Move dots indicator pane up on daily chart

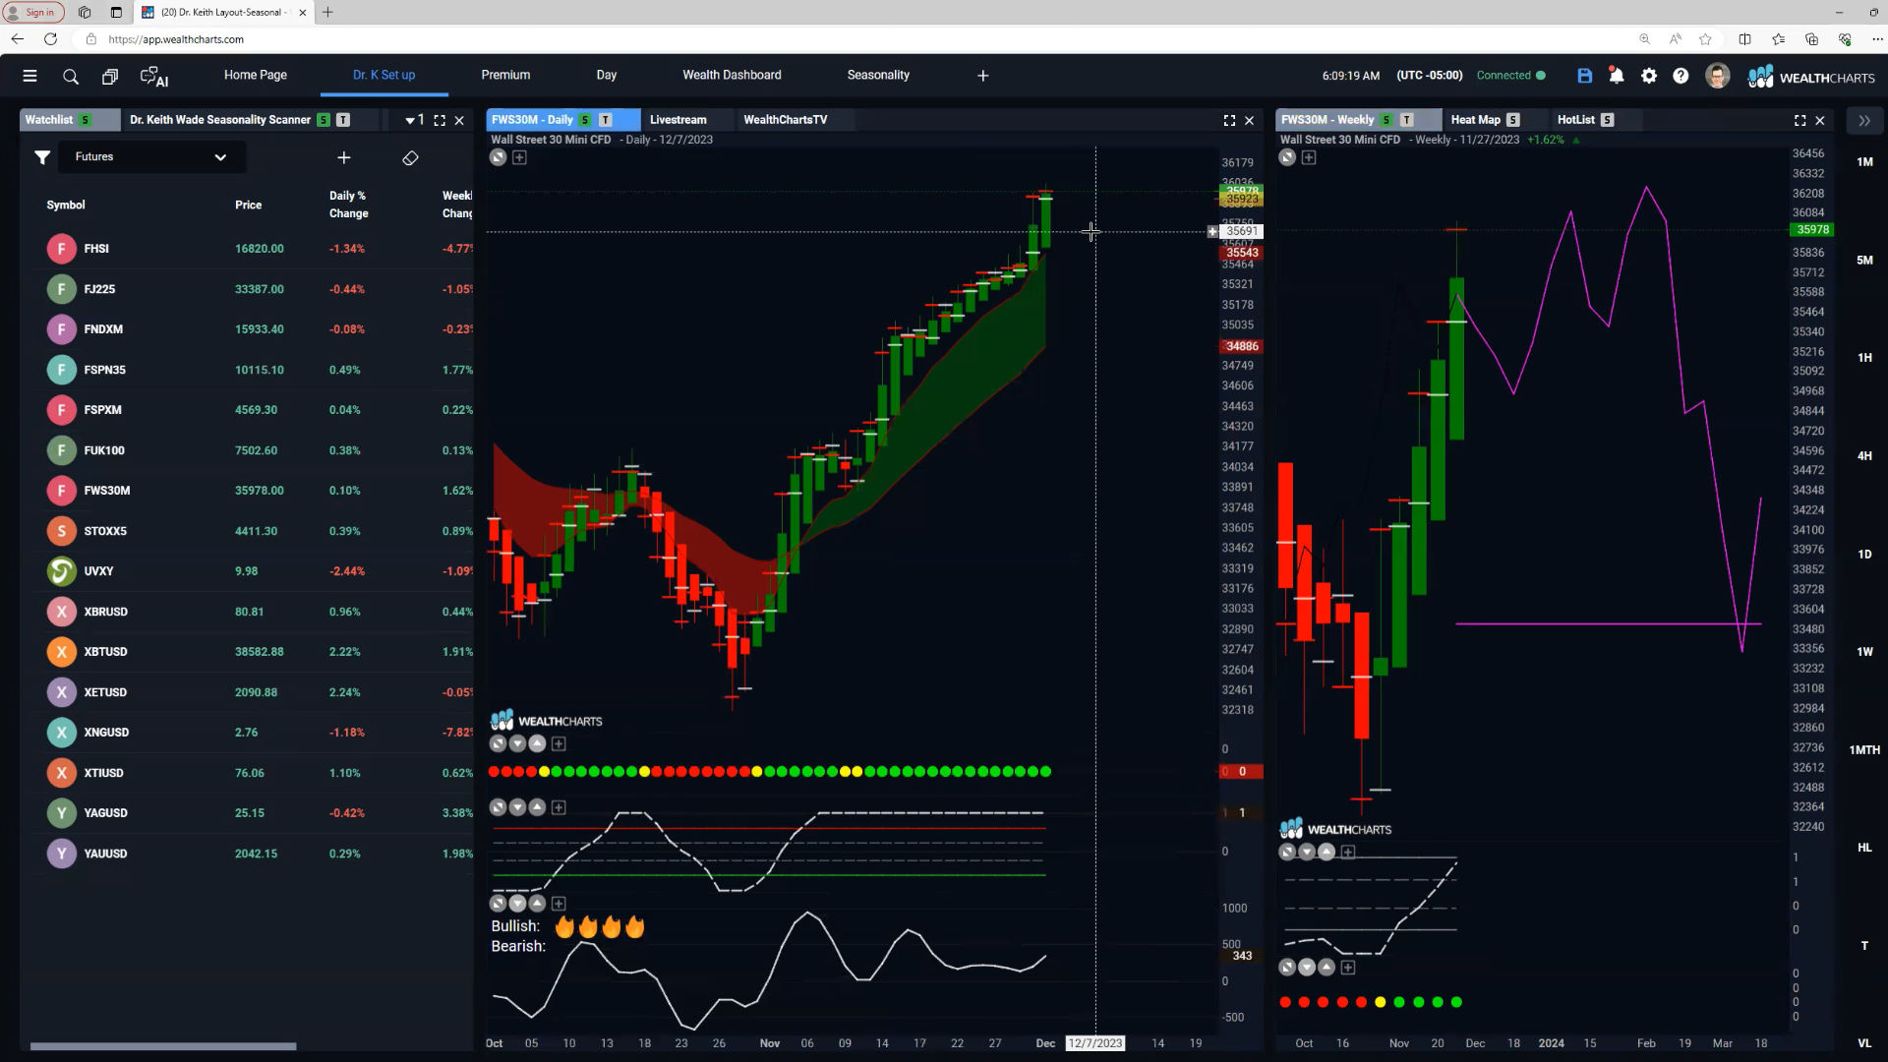pos(537,743)
